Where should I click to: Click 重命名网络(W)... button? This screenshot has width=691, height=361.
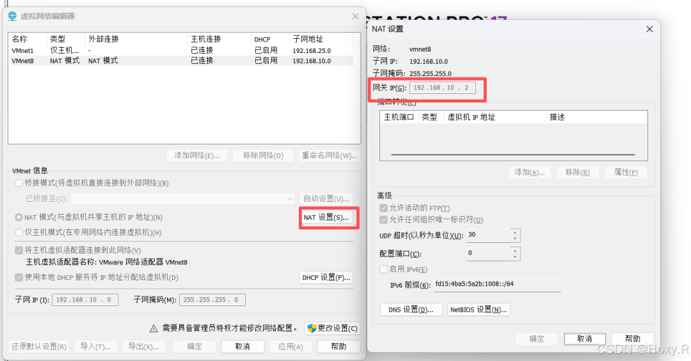330,155
